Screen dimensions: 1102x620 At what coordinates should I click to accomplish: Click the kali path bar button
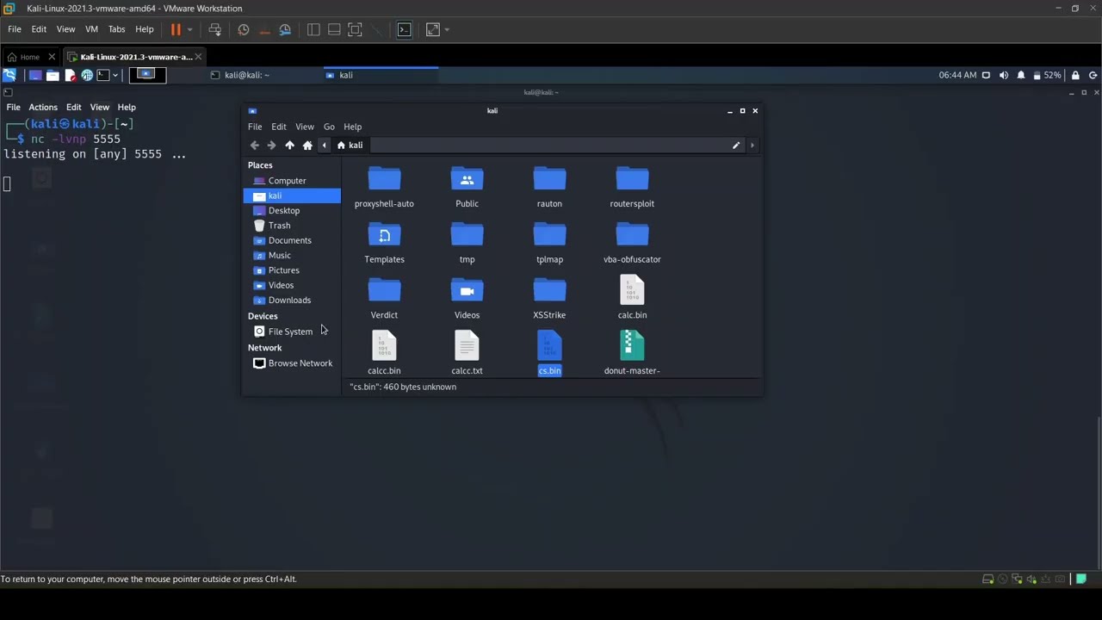click(x=350, y=146)
